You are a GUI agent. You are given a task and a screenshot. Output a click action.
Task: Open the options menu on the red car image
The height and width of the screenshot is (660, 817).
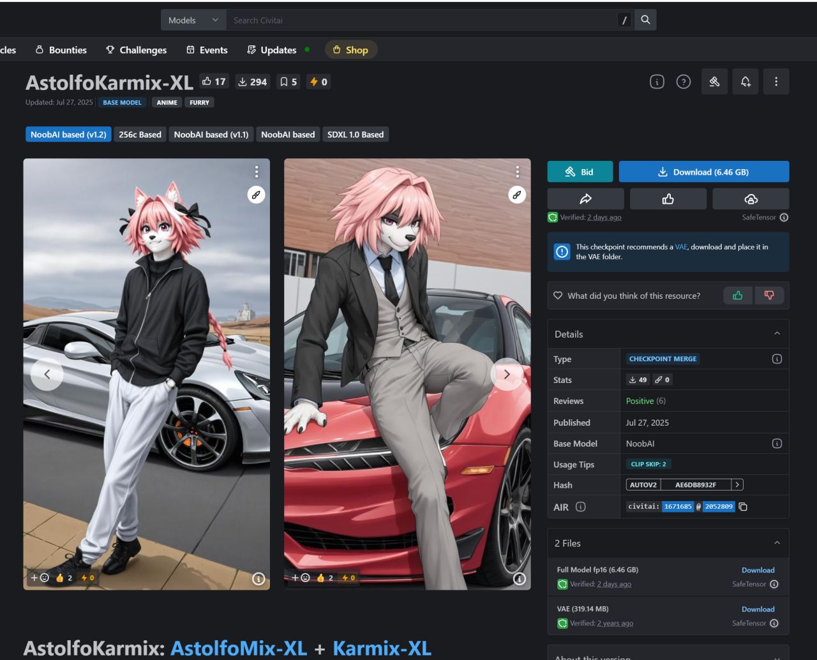(517, 172)
